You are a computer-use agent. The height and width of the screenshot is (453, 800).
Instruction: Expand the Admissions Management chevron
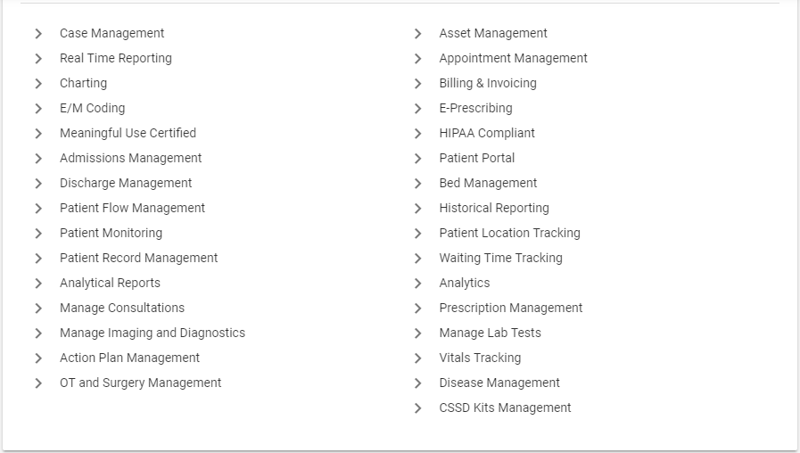pos(38,159)
